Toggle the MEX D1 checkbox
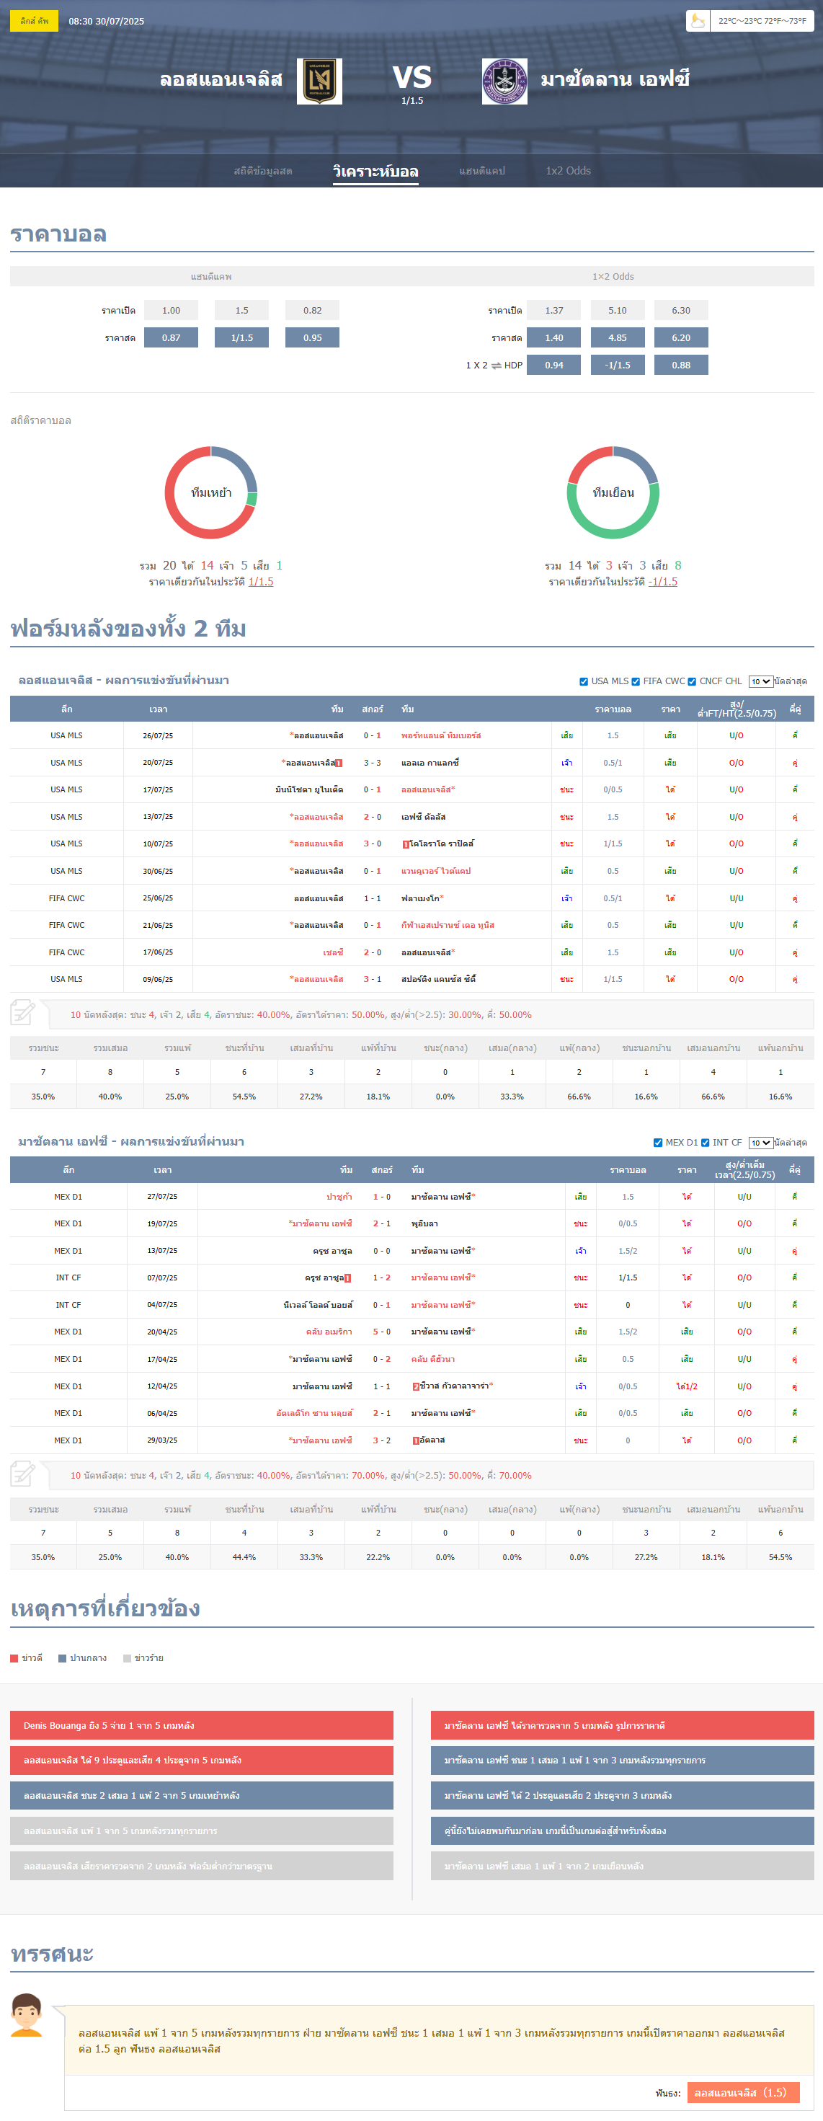 [657, 1143]
